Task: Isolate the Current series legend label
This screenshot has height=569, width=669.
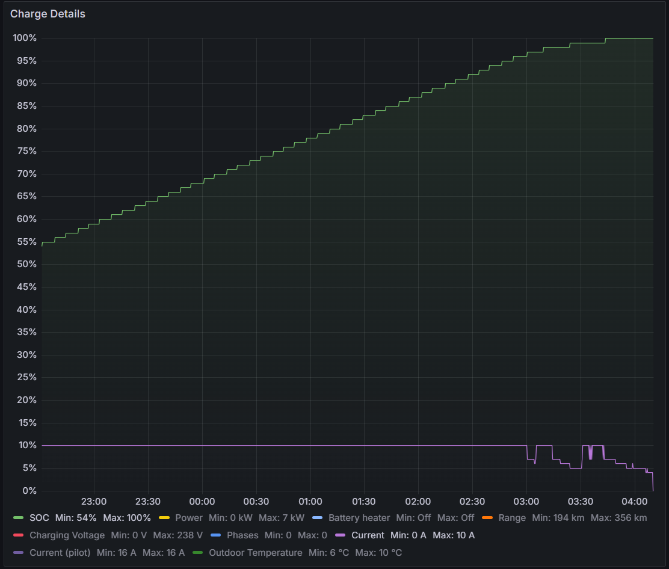Action: click(x=367, y=535)
